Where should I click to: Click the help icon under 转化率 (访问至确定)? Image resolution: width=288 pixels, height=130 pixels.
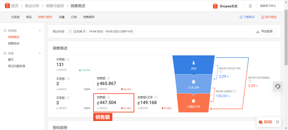click(x=250, y=81)
